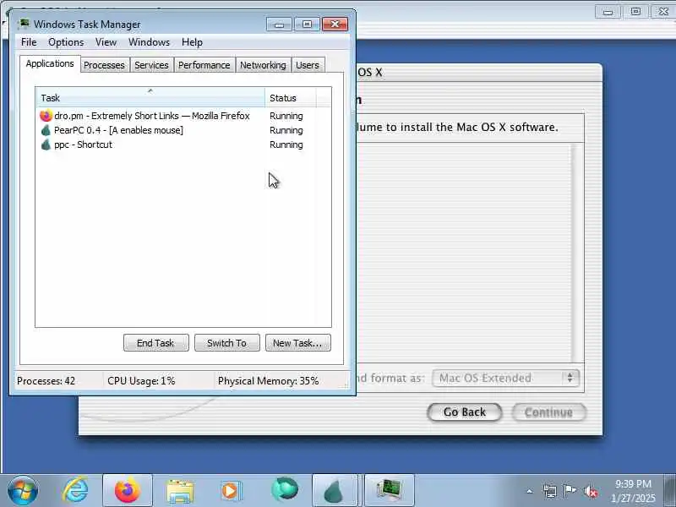Launch Internet Explorer from the taskbar
Viewport: 676px width, 507px height.
tap(75, 491)
